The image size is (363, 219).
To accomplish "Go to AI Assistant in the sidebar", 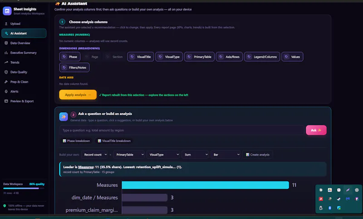I will click(x=24, y=33).
